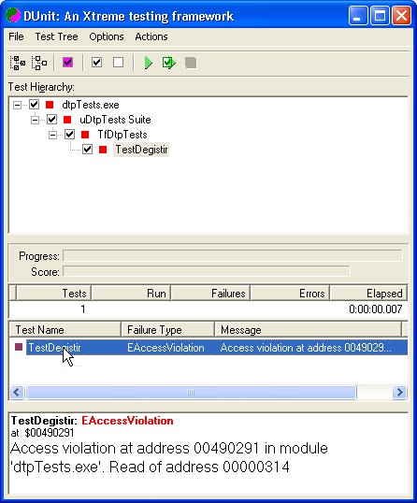The image size is (417, 503).
Task: Click the red status square beside TestDegistir in the tree
Action: point(103,150)
